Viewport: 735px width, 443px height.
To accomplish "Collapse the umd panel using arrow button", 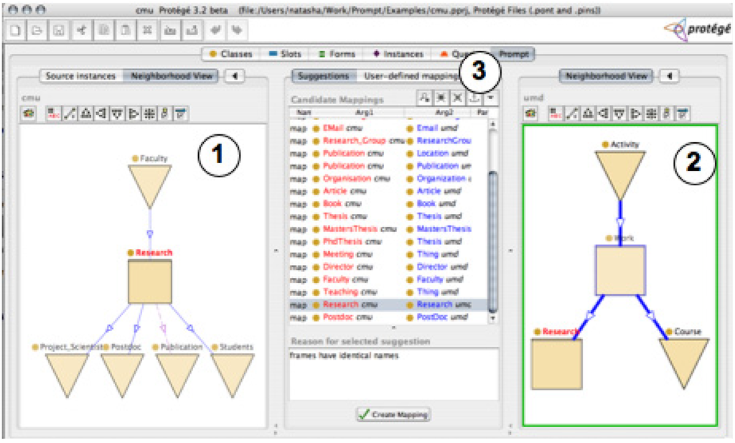I will [x=669, y=76].
